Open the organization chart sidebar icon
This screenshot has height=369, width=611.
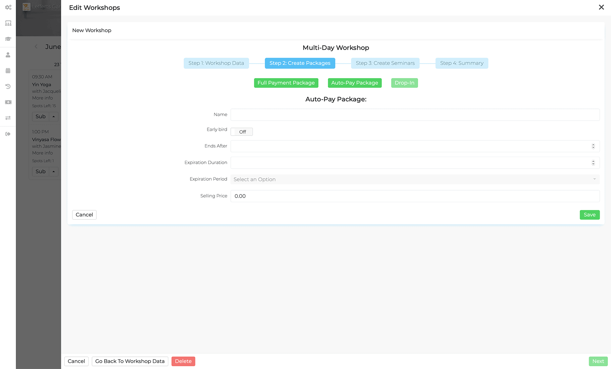[8, 23]
